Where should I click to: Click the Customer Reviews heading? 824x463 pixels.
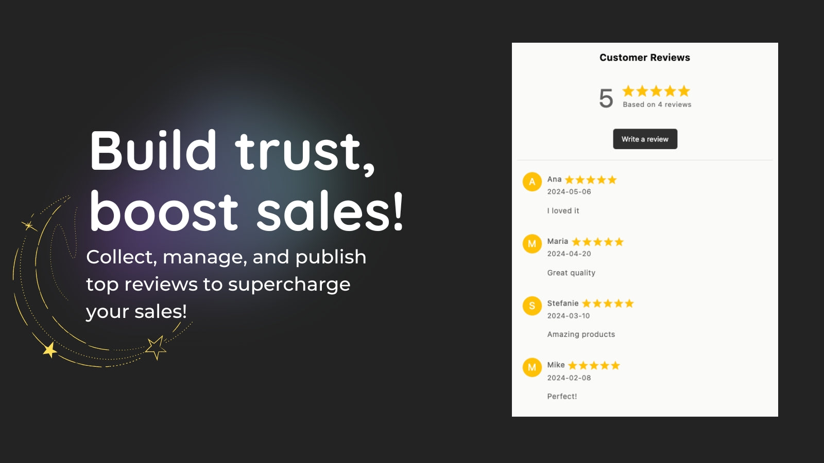click(645, 58)
